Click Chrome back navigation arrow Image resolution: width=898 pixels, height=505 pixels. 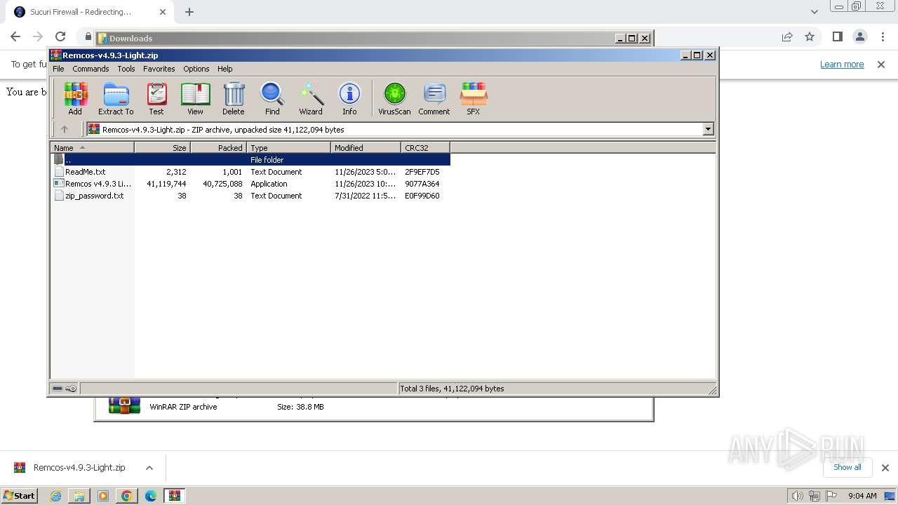coord(15,36)
